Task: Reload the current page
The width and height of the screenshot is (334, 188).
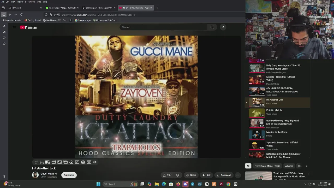Action: click(x=21, y=15)
